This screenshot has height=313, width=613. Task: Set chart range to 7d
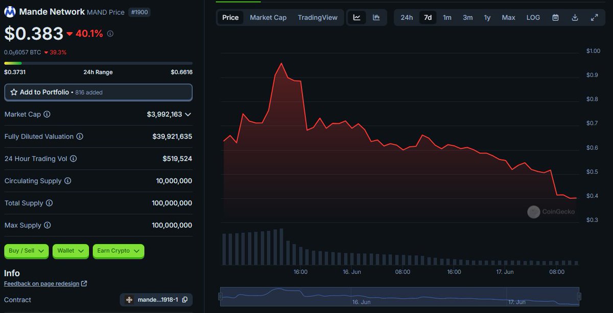click(428, 17)
